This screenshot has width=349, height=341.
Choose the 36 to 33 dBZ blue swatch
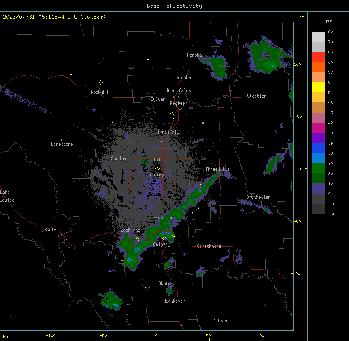318,148
